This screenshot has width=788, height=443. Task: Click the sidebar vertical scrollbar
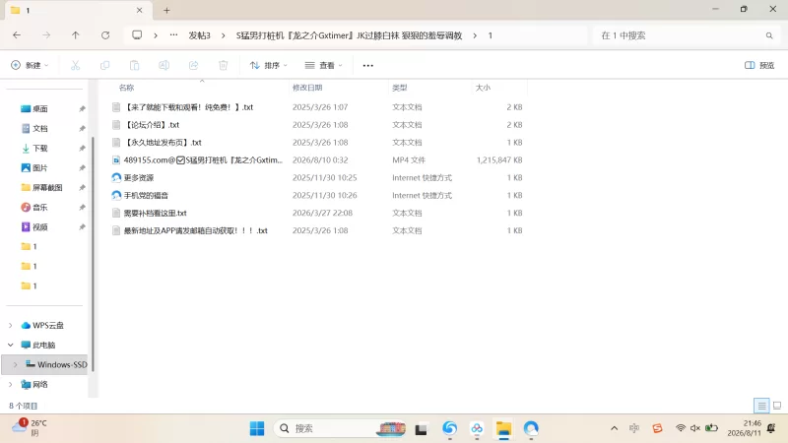pos(93,254)
